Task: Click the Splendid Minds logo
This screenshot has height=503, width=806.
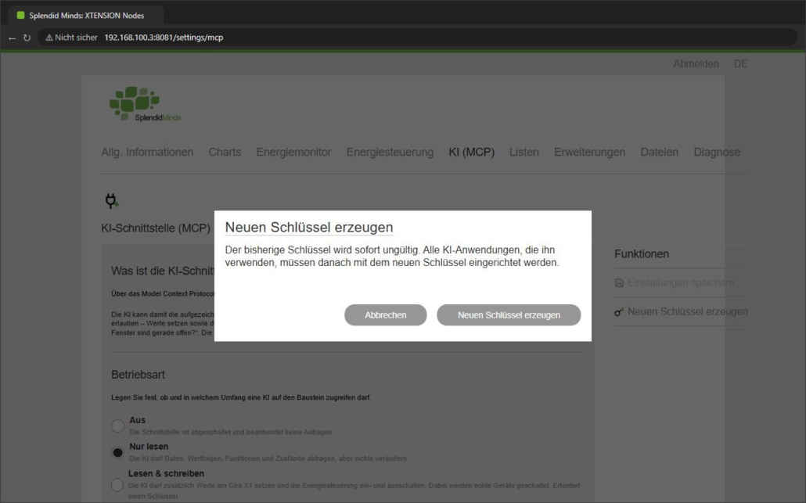Action: [x=145, y=104]
